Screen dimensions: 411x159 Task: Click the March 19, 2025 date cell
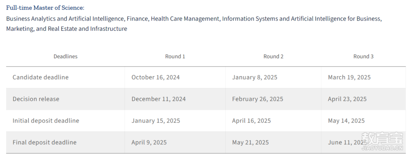click(x=349, y=77)
